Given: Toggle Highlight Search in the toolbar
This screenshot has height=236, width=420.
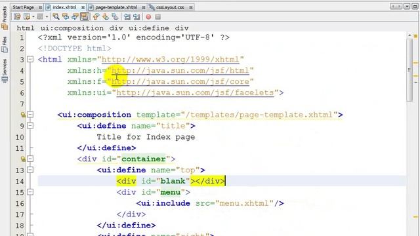Looking at the screenshot, I should tap(85, 17).
